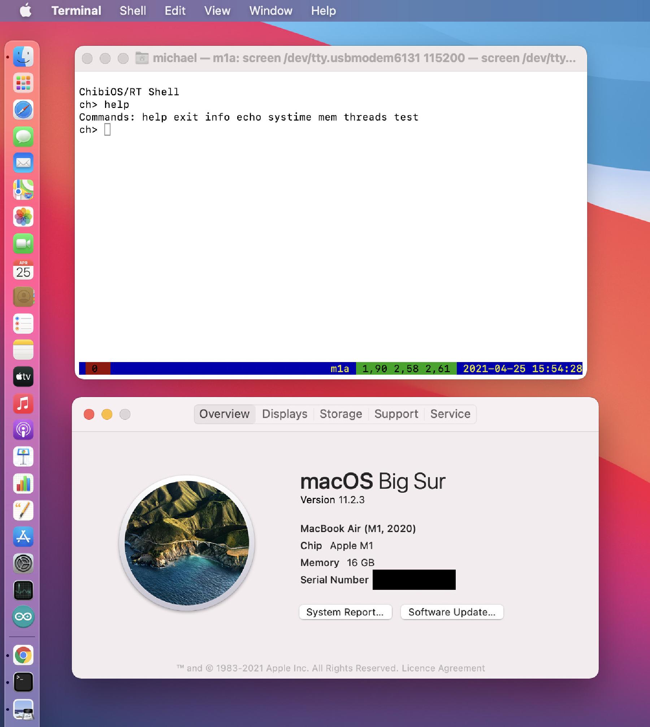650x727 pixels.
Task: Launch the Arduino IDE icon
Action: (23, 617)
